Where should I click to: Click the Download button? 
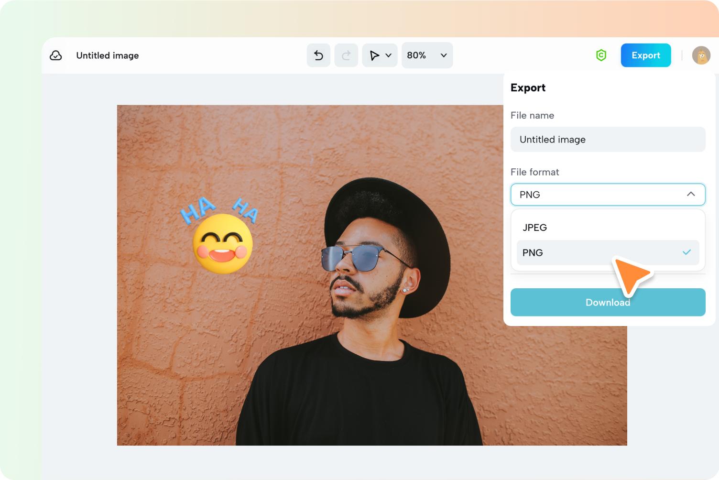(x=608, y=302)
